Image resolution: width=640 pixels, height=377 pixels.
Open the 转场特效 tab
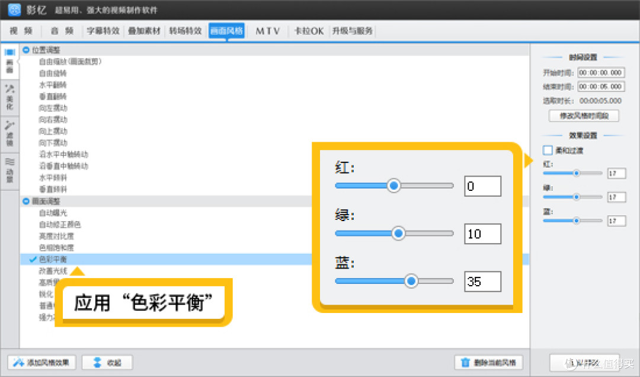[x=185, y=31]
